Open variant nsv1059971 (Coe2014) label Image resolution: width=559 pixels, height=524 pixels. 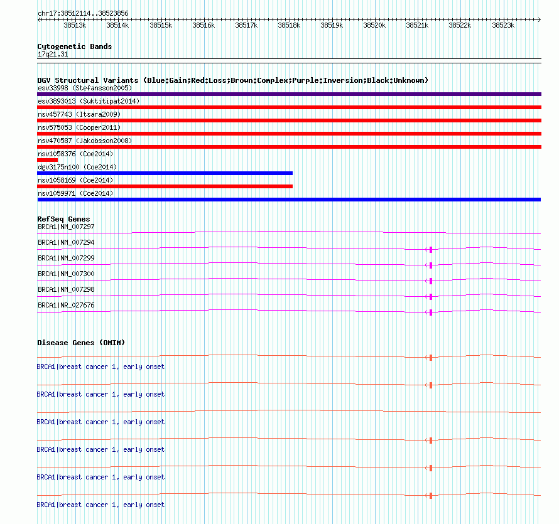[x=75, y=193]
